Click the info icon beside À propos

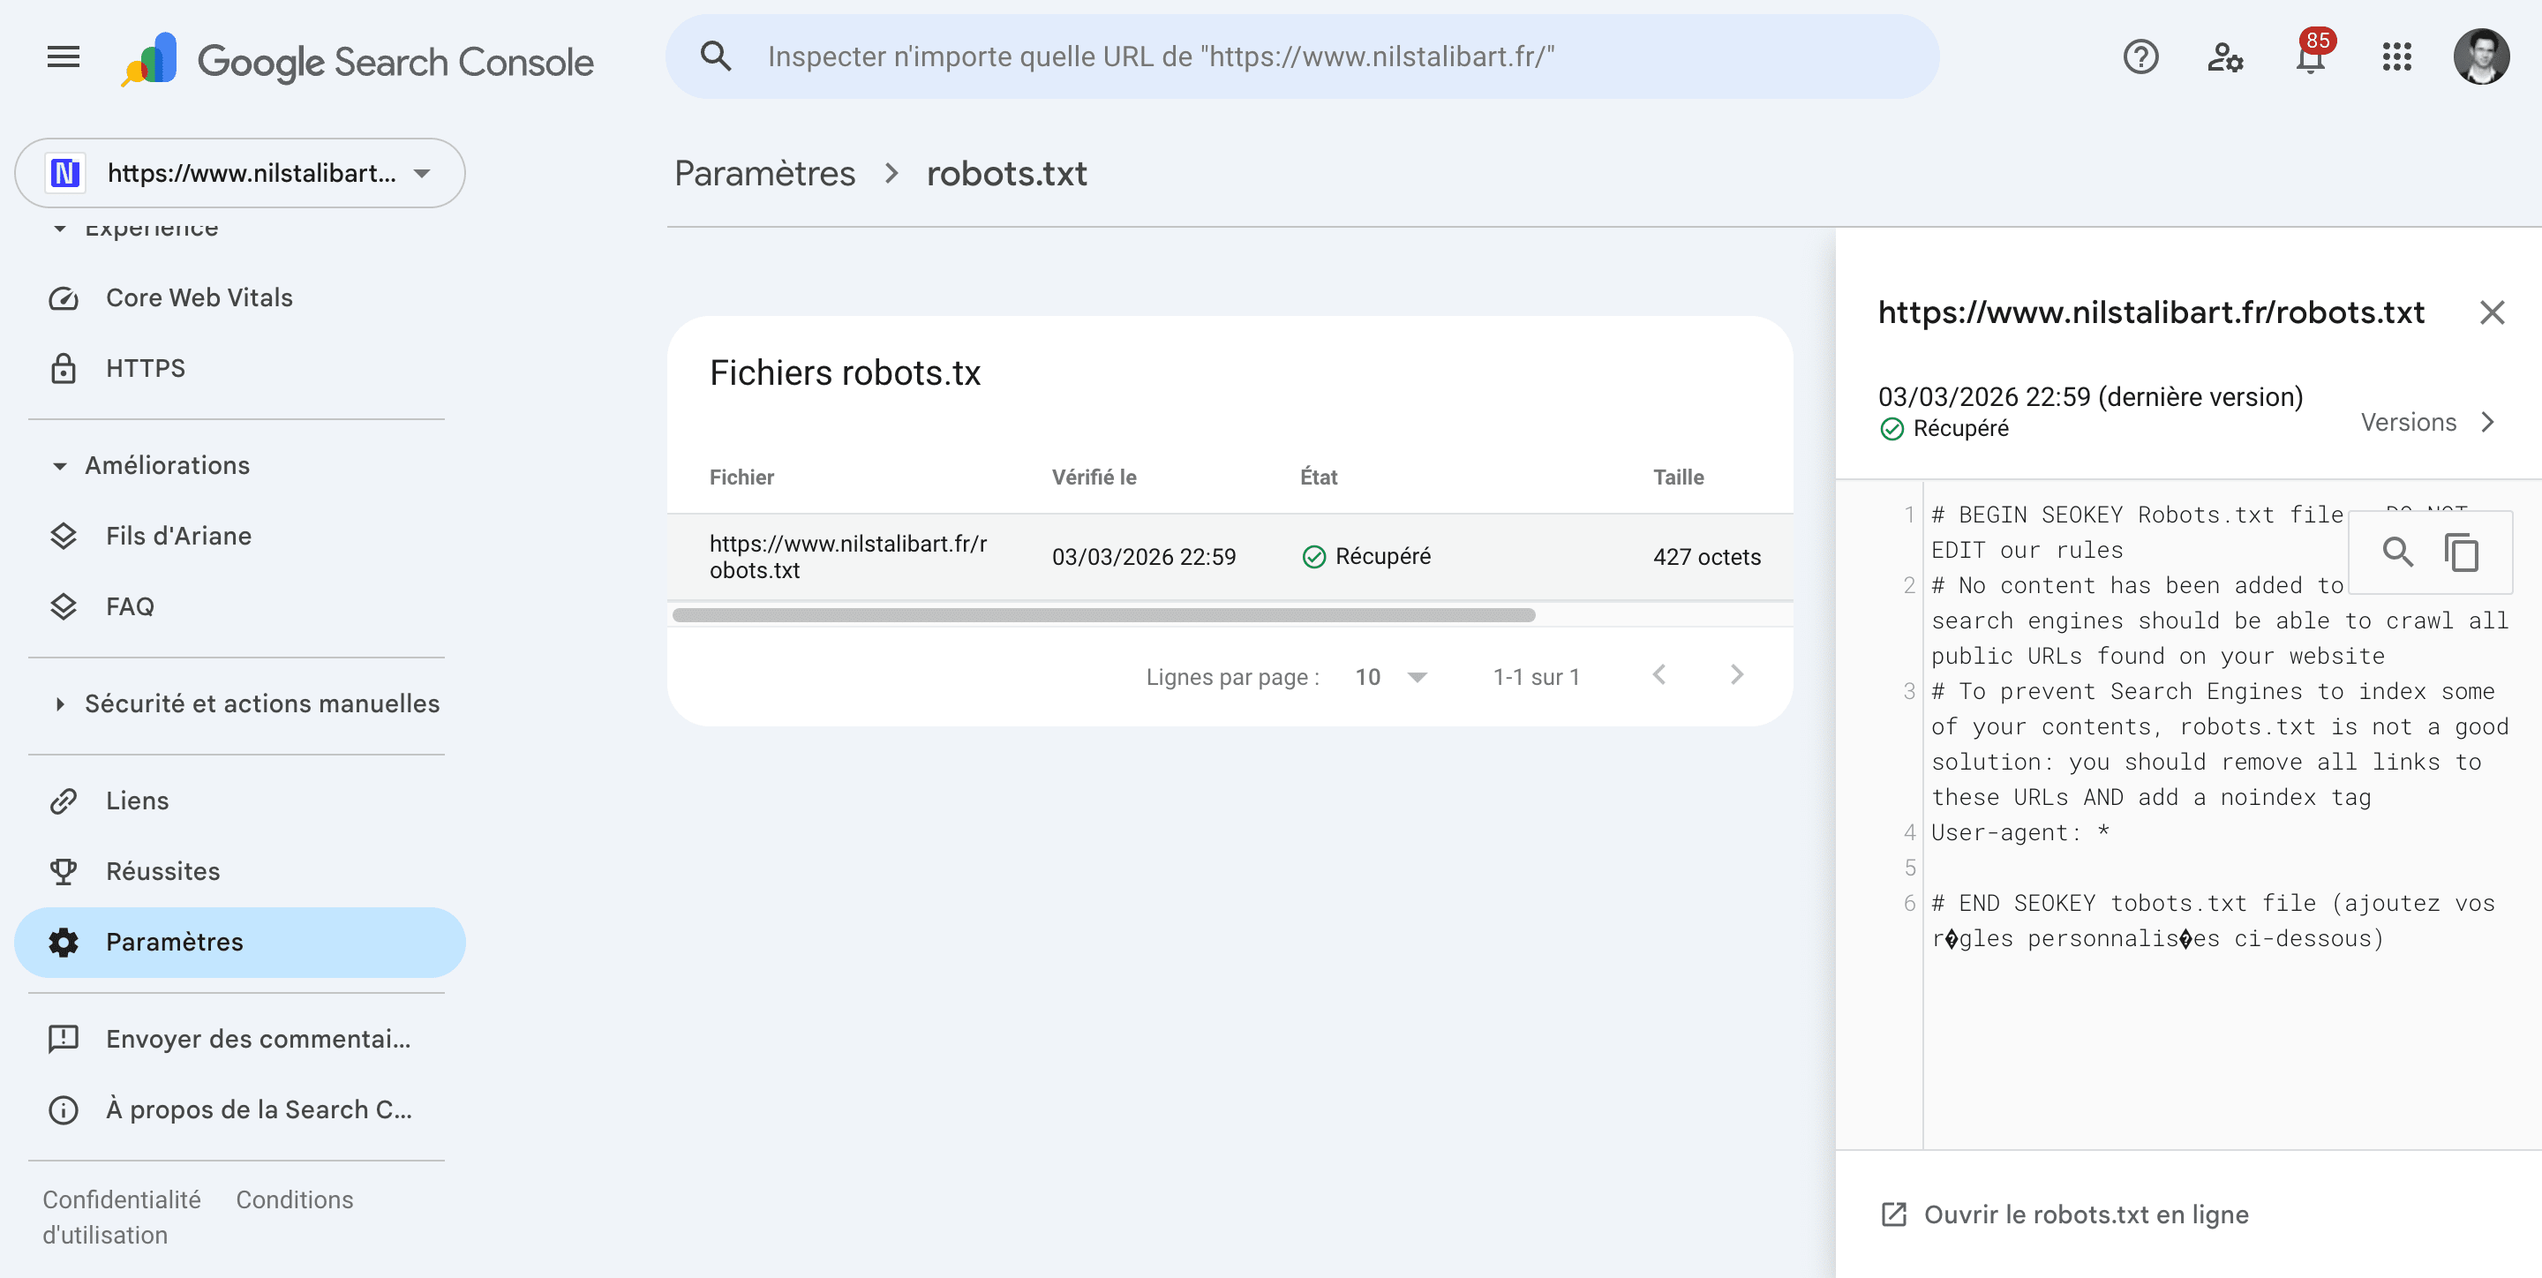pyautogui.click(x=64, y=1110)
